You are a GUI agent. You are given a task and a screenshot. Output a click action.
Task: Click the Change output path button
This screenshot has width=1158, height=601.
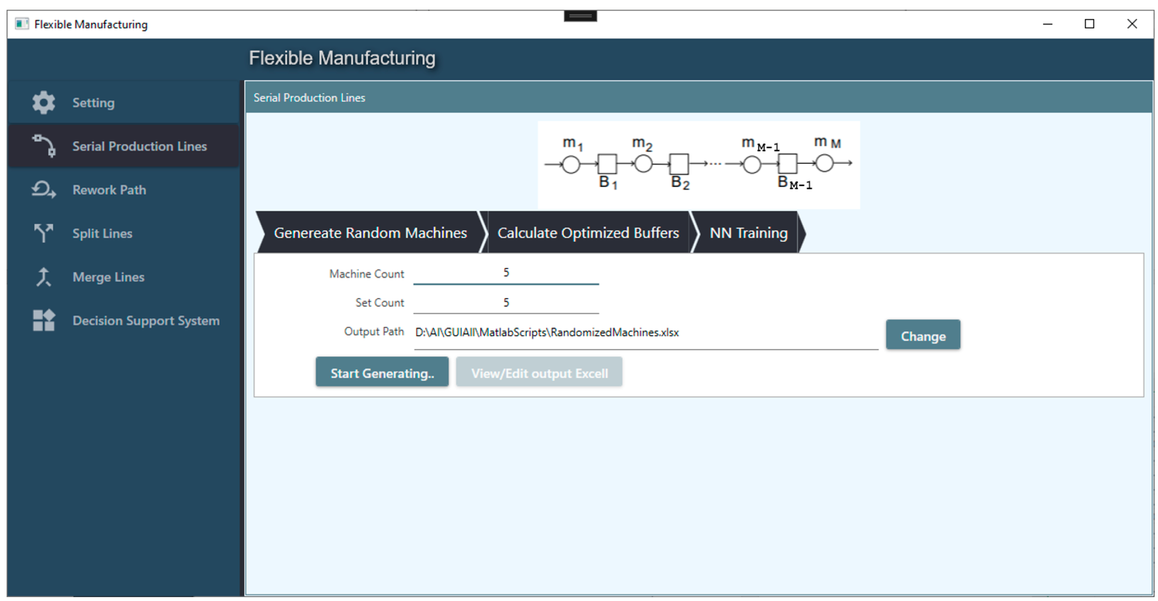(922, 335)
